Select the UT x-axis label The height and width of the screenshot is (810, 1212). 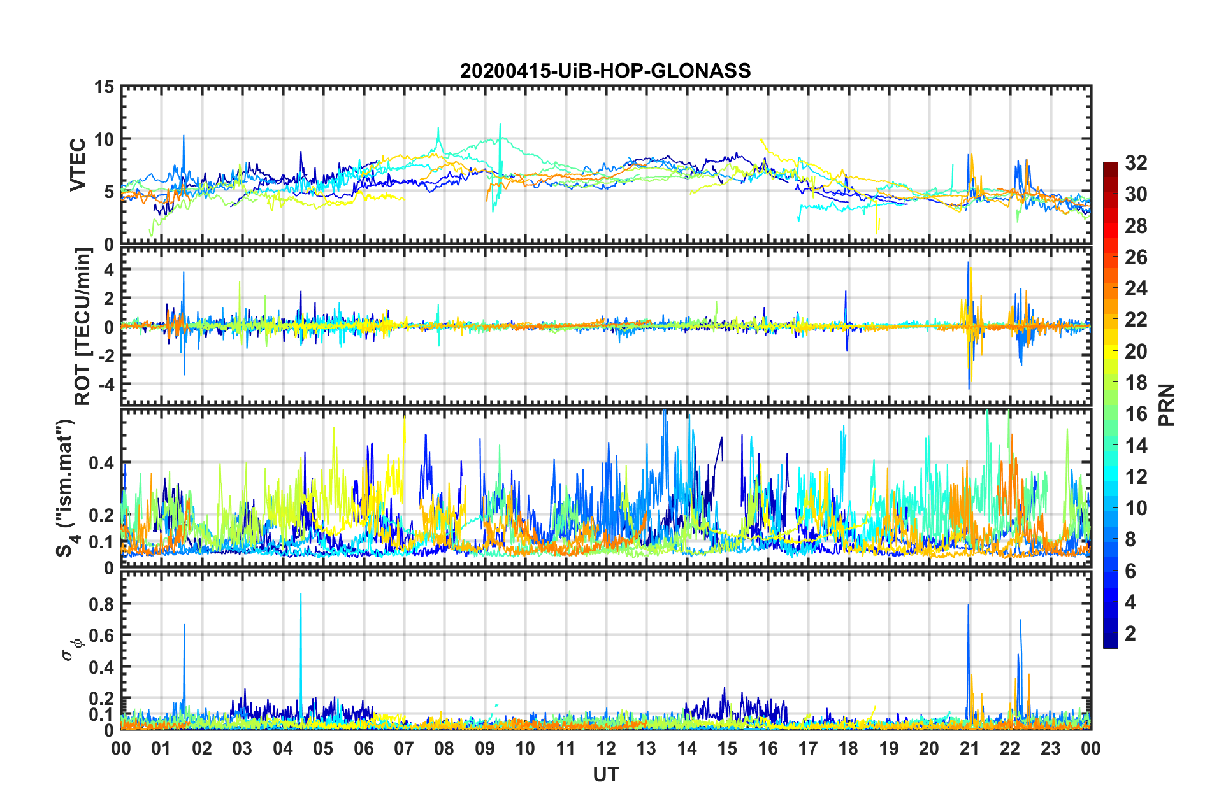click(x=606, y=774)
